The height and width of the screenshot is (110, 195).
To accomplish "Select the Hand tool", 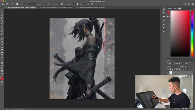I will coord(2,66).
